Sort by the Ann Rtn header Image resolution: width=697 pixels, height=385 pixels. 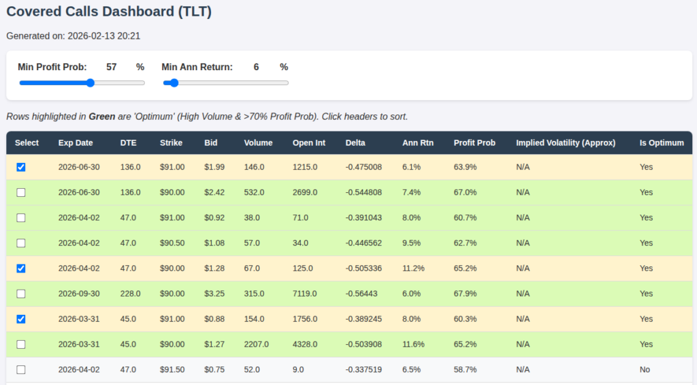417,143
